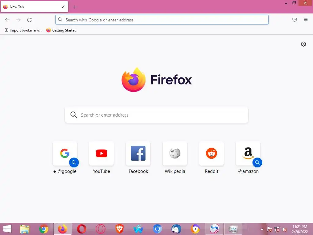
Task: Click network status tray icon
Action: 277,229
